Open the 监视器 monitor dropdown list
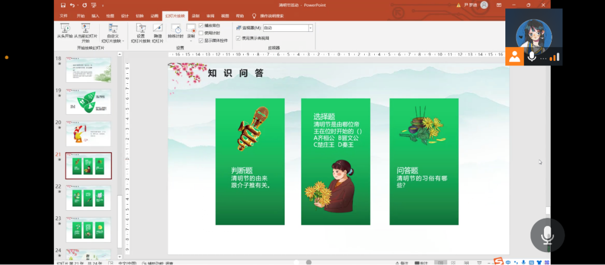 (310, 27)
